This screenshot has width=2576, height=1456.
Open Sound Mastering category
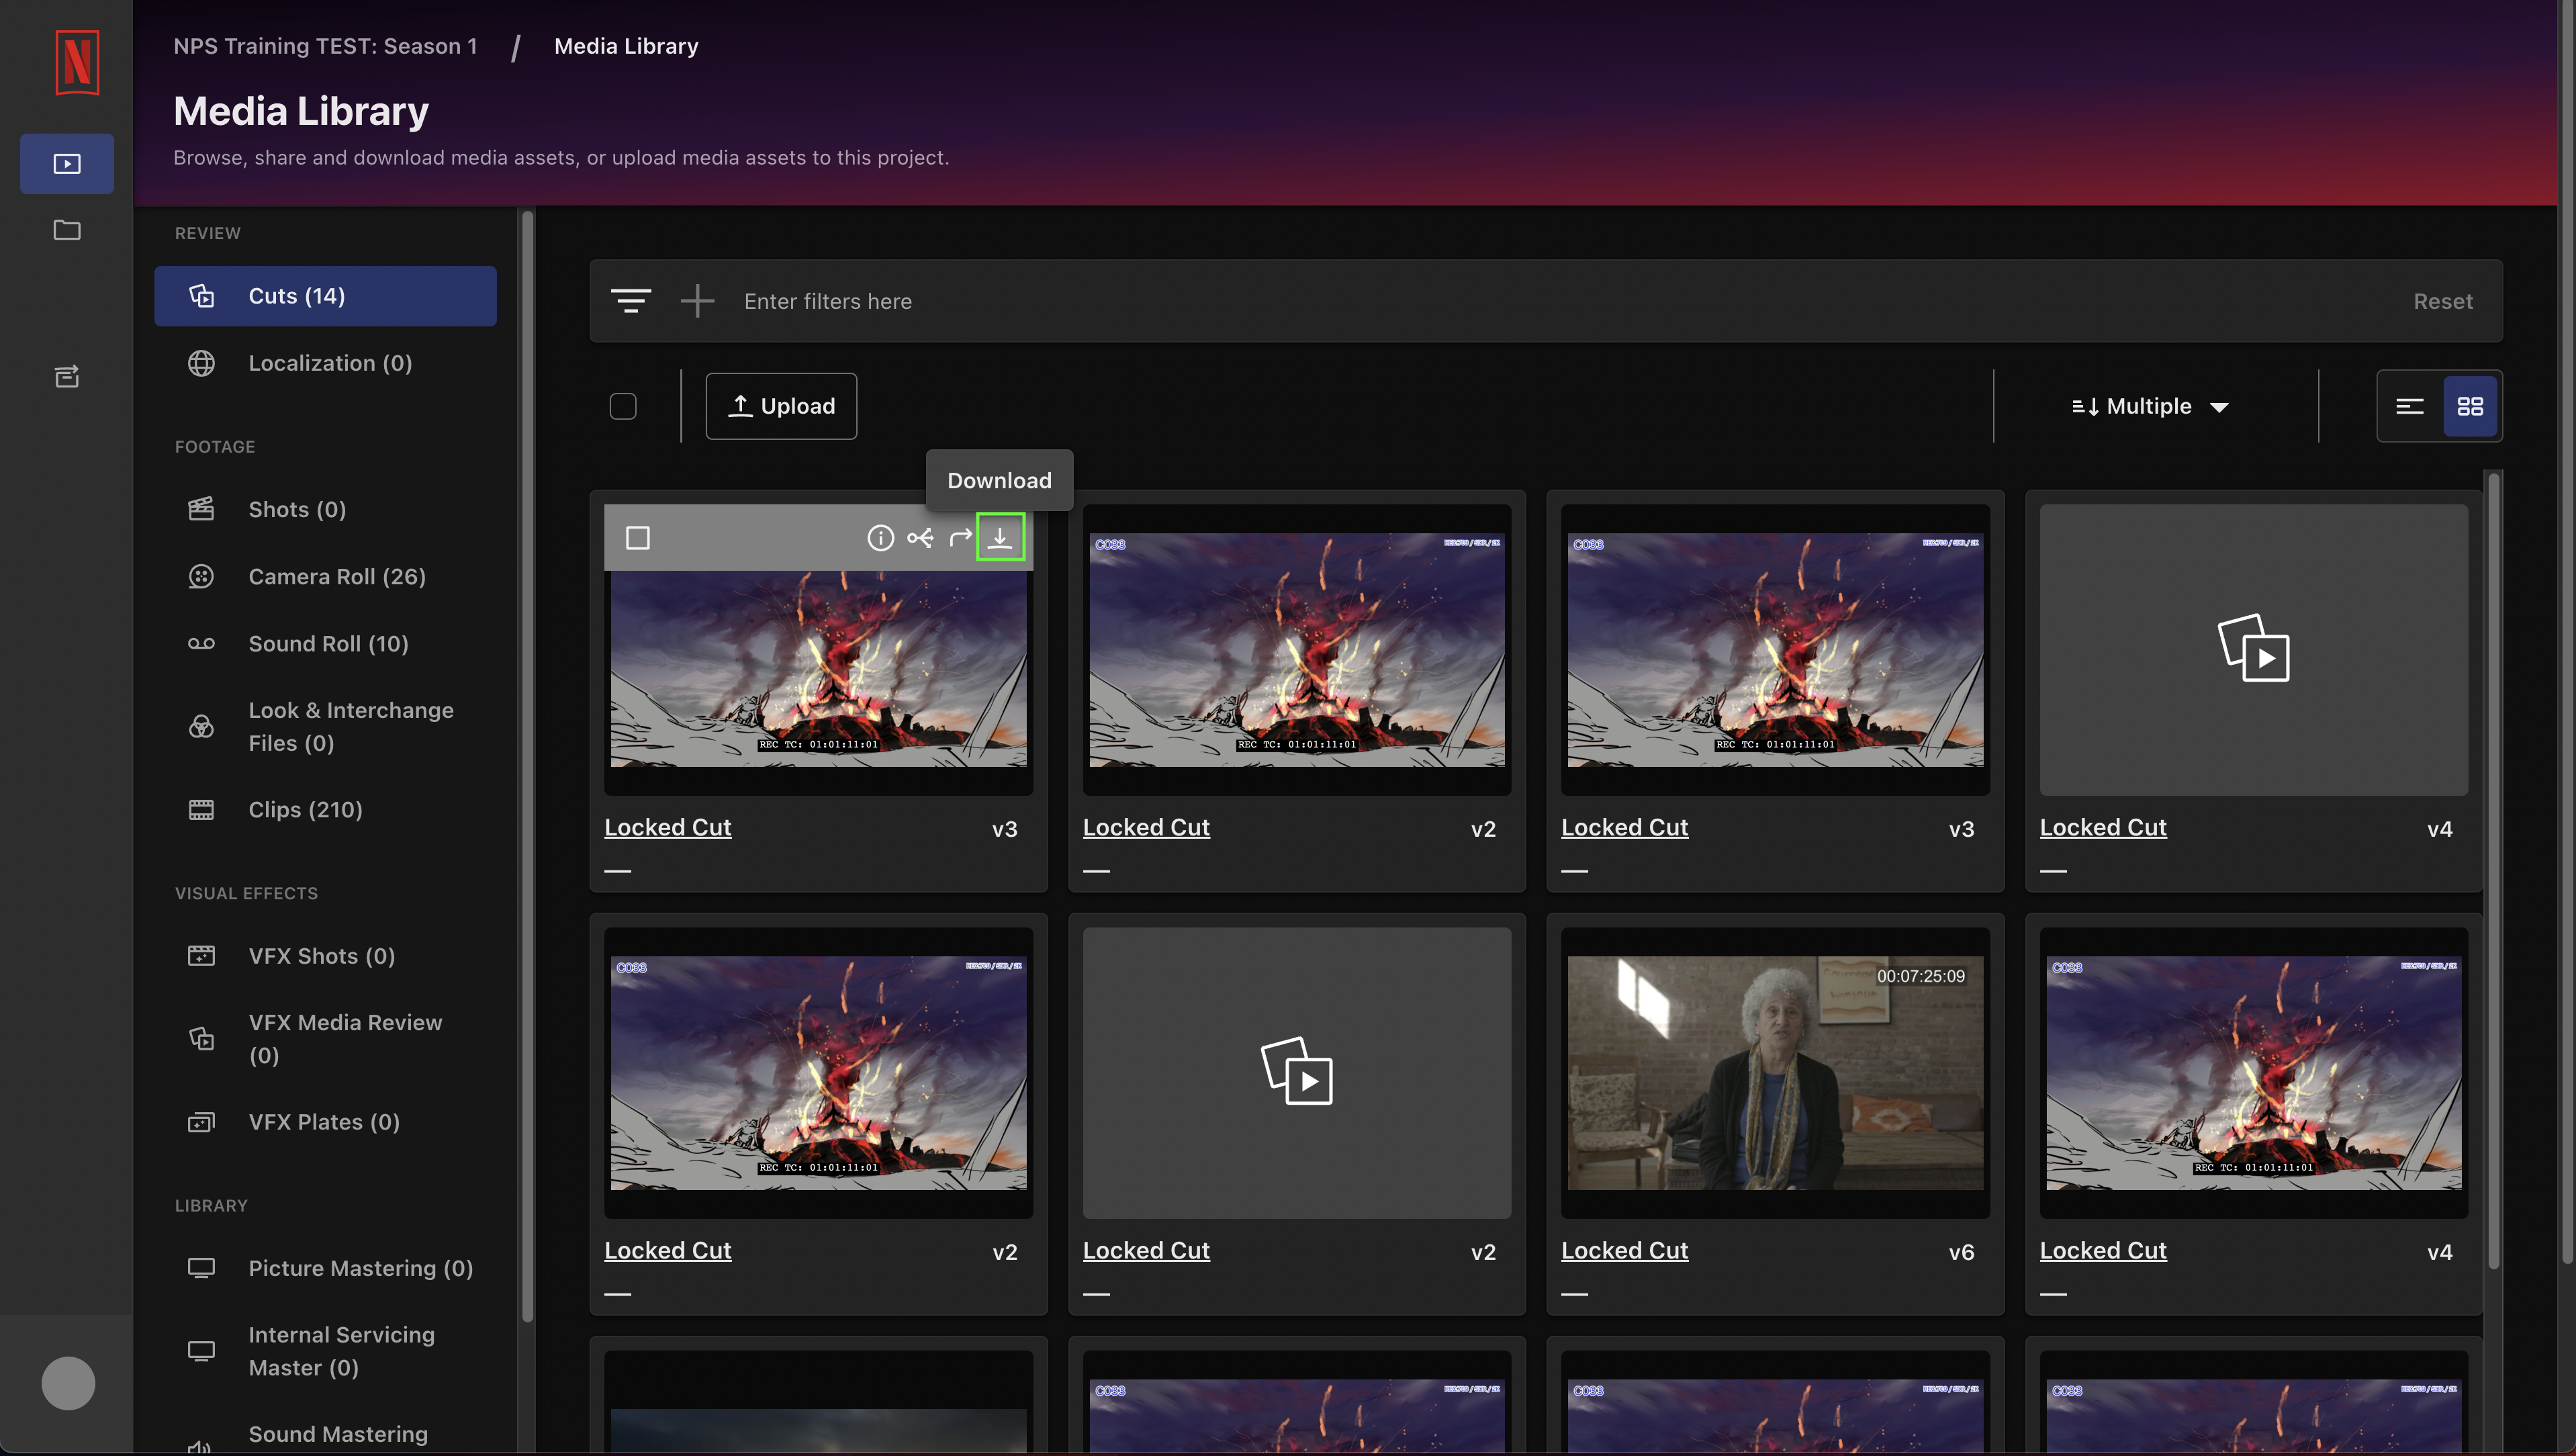325,1435
